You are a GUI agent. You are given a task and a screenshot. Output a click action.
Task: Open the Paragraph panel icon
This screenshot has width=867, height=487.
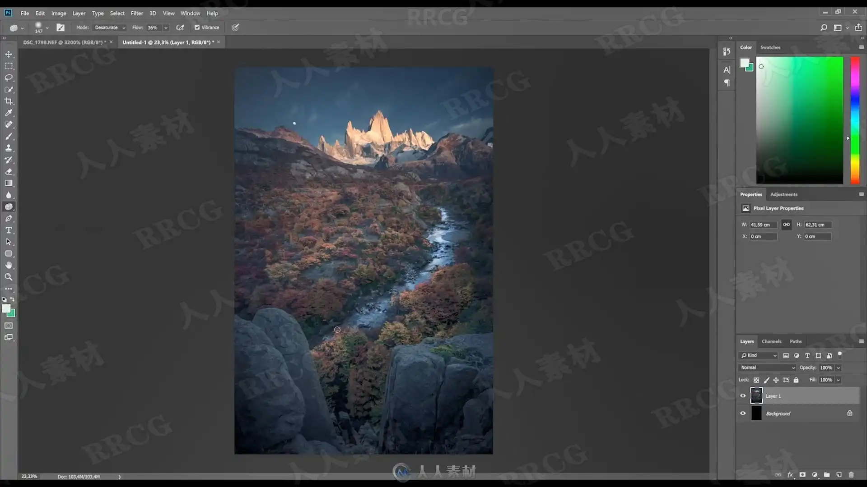[x=727, y=83]
